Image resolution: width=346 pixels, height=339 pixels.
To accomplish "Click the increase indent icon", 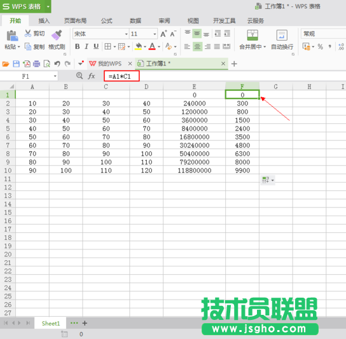I will click(227, 33).
